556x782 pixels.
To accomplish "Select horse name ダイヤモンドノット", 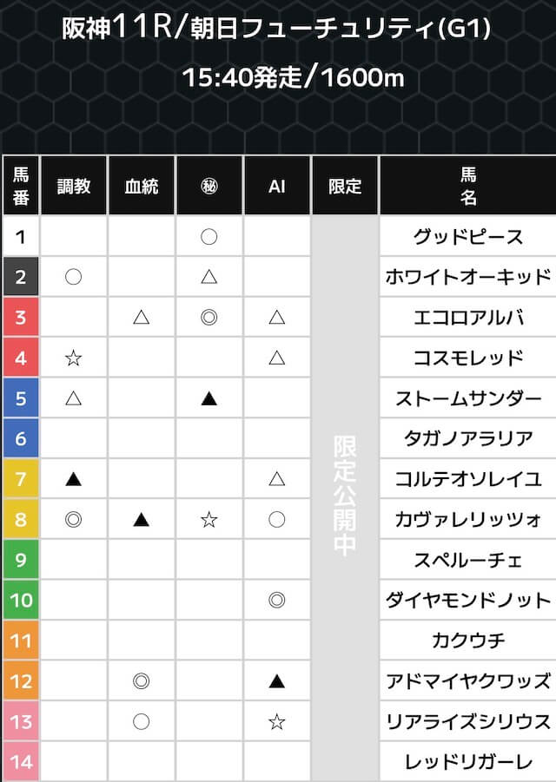I will (x=468, y=600).
